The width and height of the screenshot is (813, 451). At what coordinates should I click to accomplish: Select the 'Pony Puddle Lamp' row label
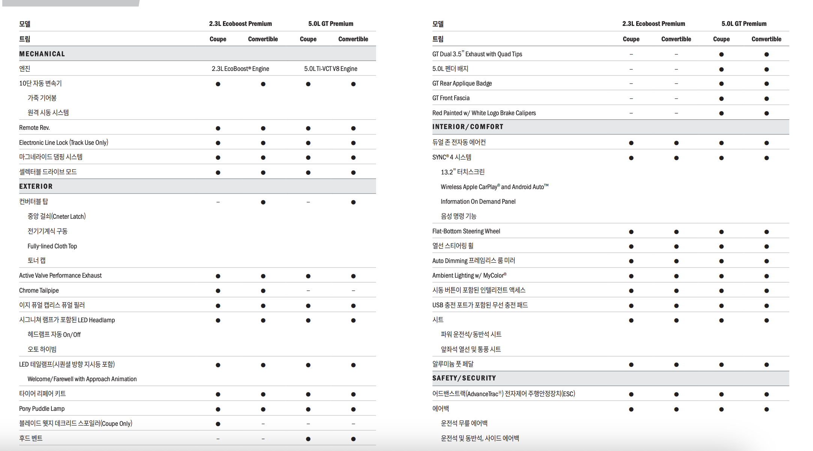click(42, 409)
